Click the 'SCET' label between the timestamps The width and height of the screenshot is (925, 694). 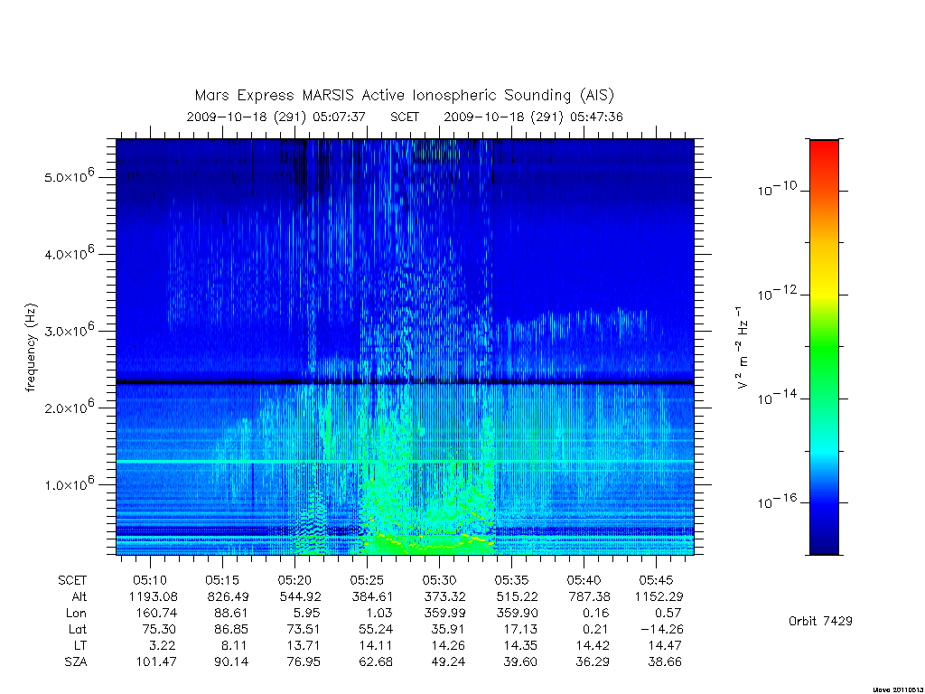[x=405, y=117]
